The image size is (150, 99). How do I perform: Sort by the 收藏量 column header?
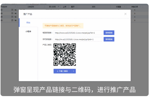coord(118,7)
